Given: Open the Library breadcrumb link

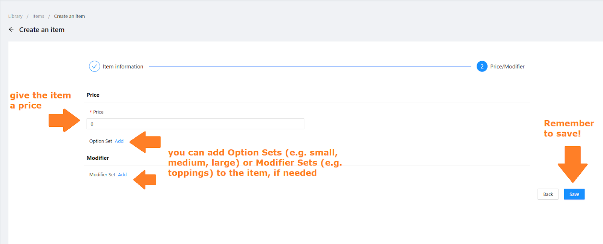Looking at the screenshot, I should [15, 16].
